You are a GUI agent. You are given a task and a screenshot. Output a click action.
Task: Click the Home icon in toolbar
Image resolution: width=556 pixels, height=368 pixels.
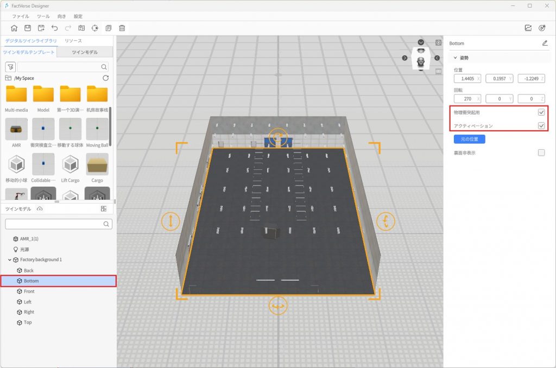14,28
